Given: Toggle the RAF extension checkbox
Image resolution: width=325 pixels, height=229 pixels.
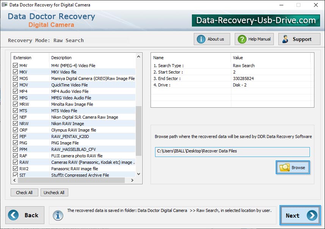Looking at the screenshot, I should (15, 156).
